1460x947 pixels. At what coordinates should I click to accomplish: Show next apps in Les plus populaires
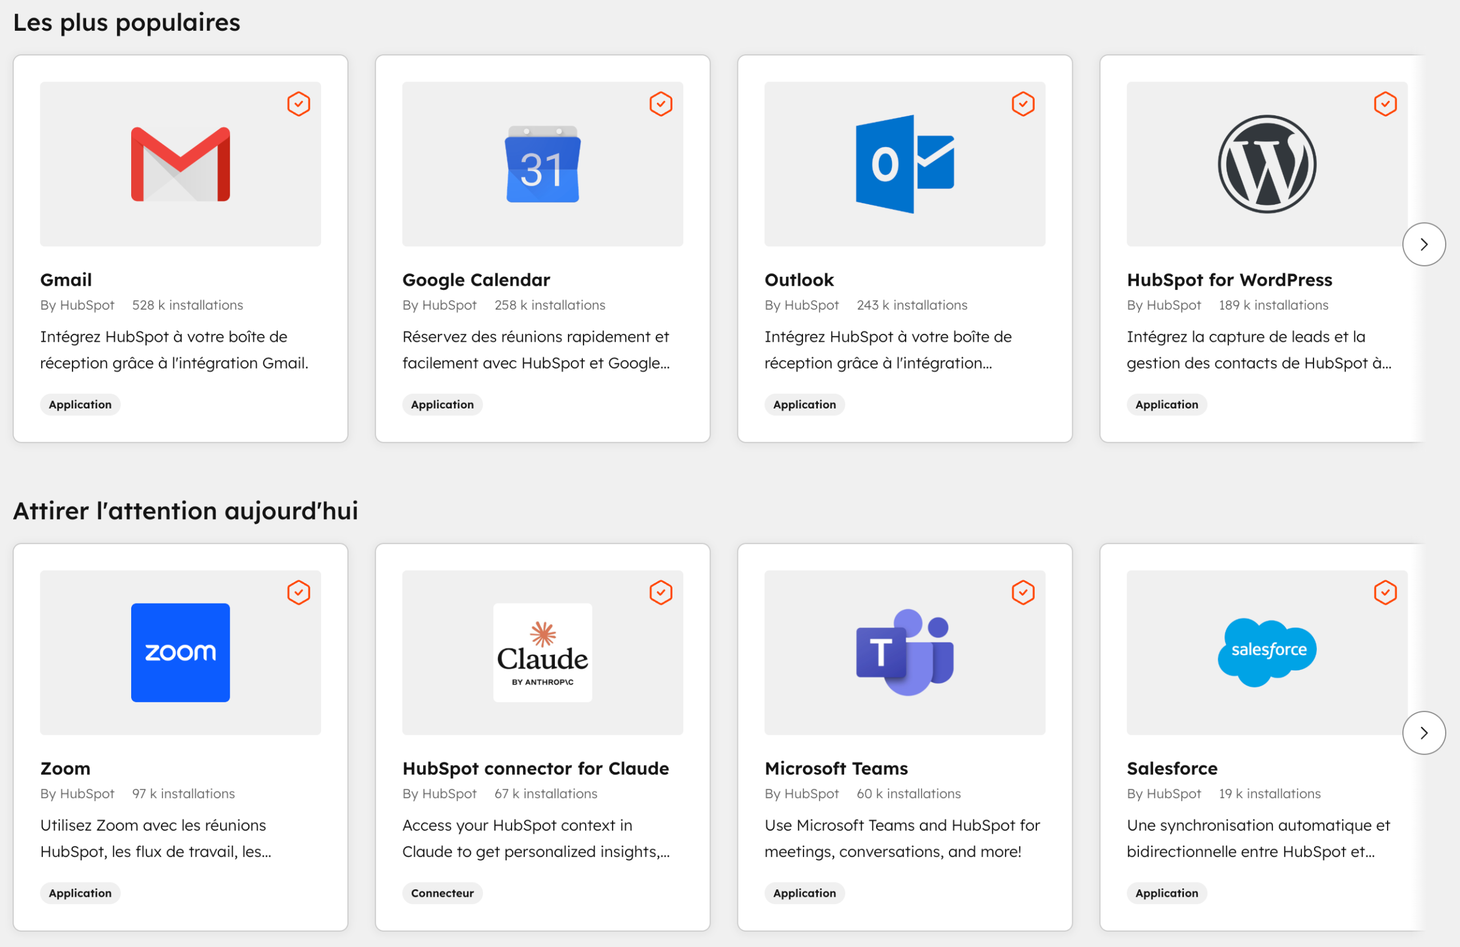[x=1424, y=244]
